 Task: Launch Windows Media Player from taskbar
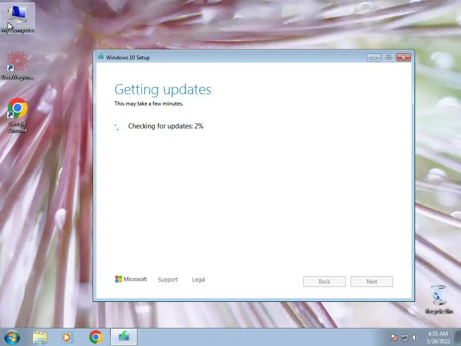click(x=68, y=337)
